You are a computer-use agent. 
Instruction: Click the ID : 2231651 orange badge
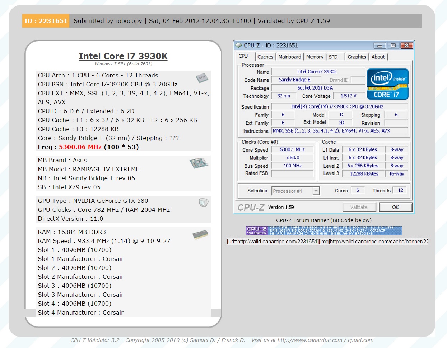(x=46, y=21)
